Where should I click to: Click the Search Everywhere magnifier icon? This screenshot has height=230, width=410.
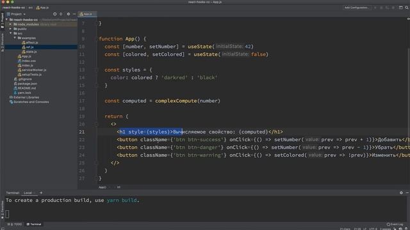pos(407,8)
